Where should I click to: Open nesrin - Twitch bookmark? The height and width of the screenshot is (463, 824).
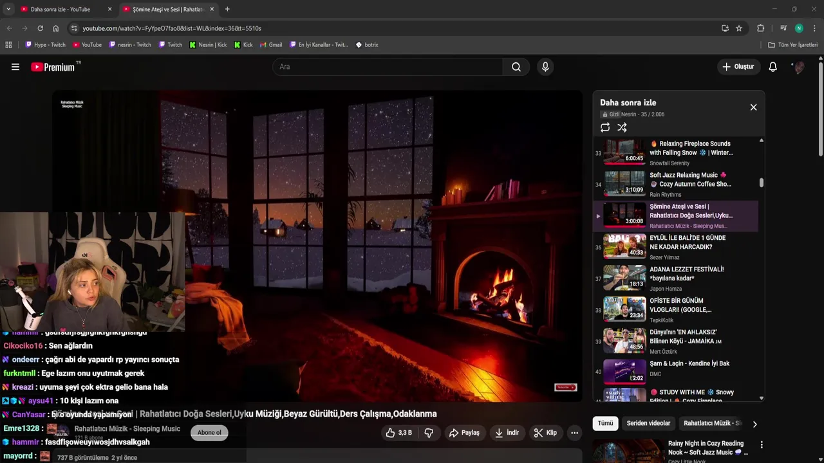coord(130,45)
